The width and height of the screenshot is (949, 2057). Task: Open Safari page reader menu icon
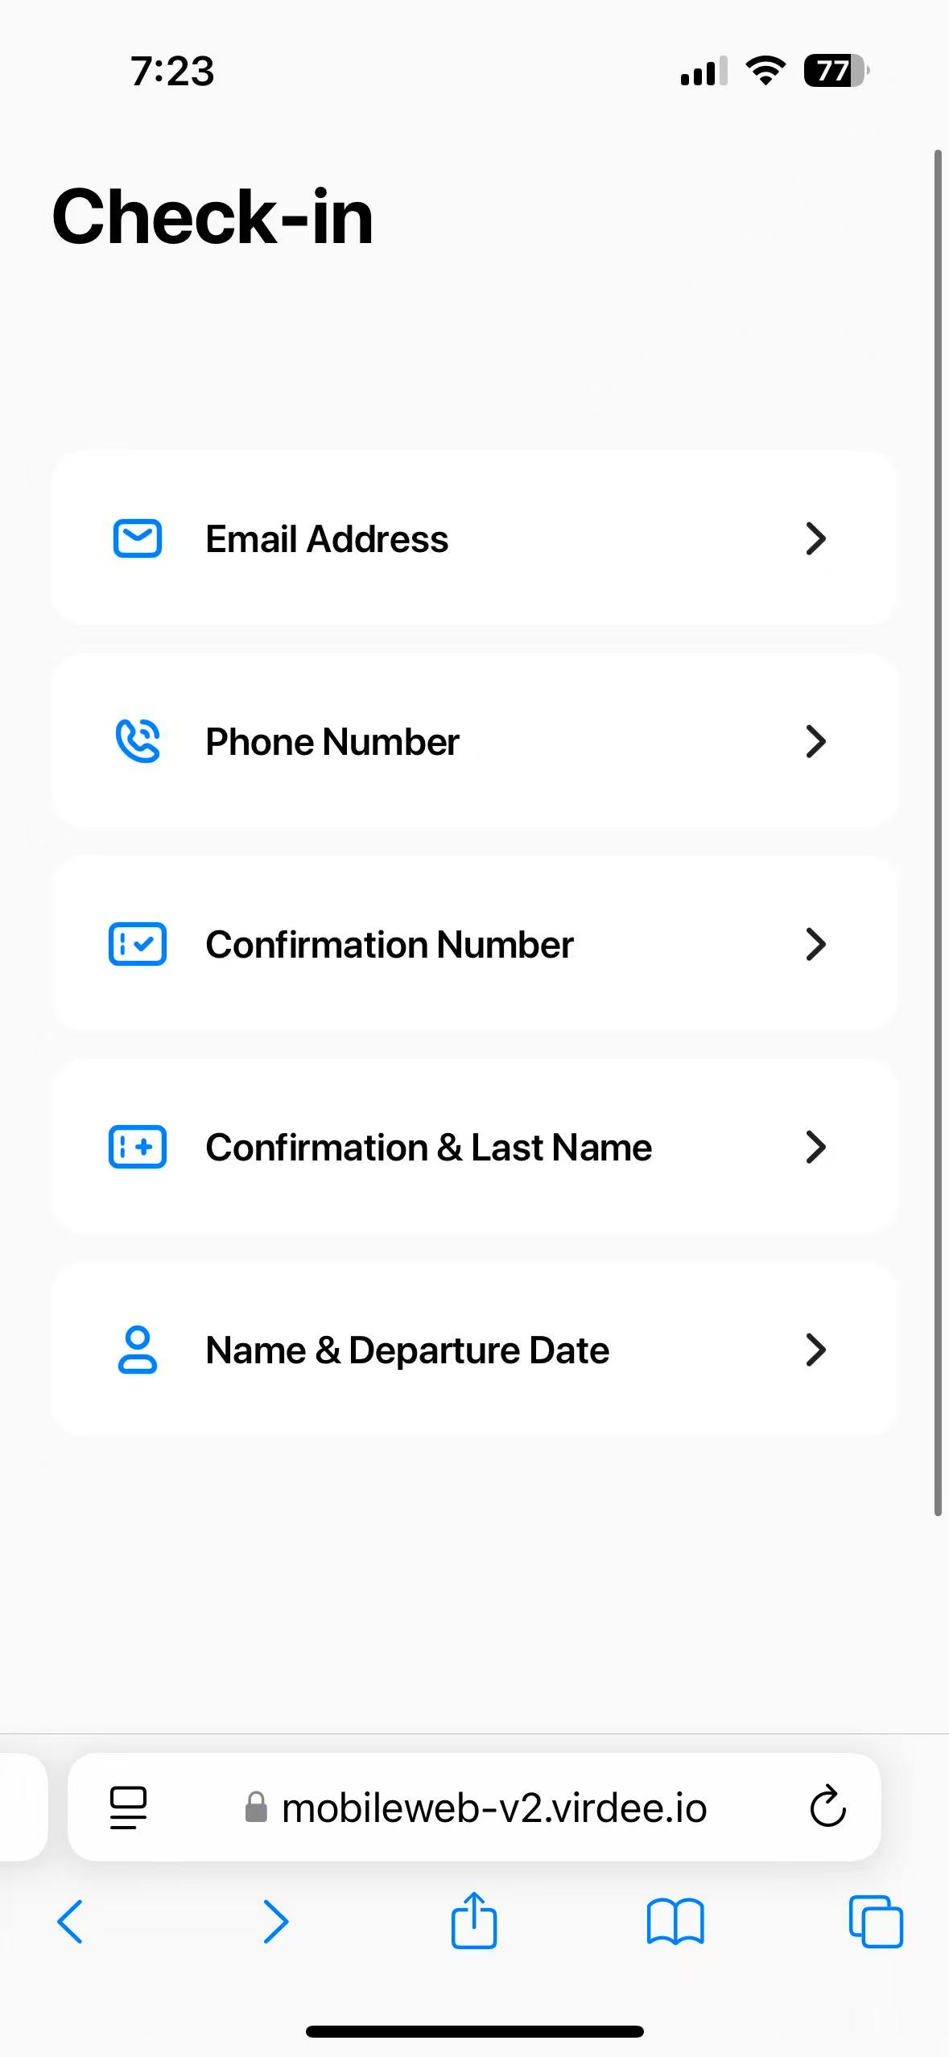(x=128, y=1808)
